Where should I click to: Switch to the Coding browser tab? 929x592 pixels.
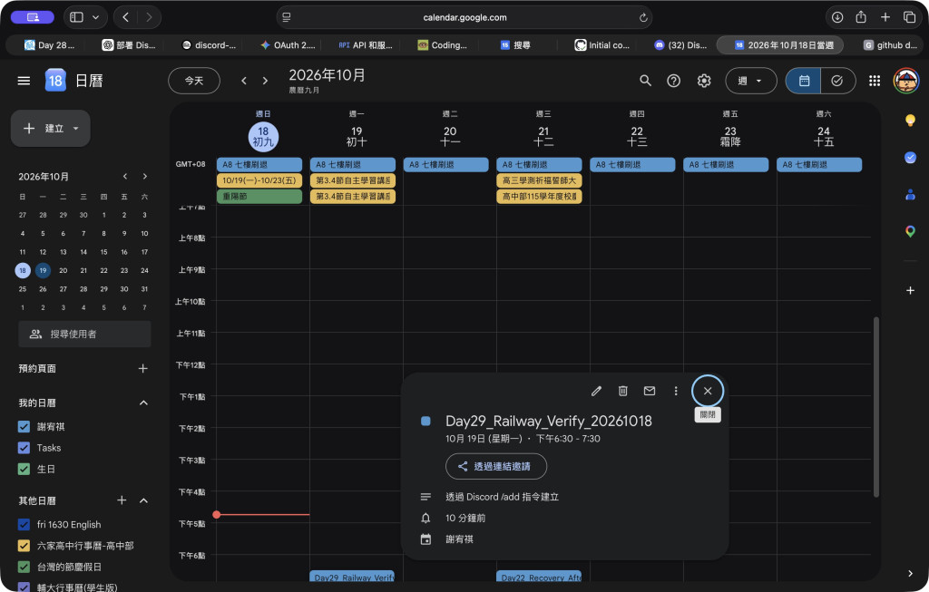443,45
